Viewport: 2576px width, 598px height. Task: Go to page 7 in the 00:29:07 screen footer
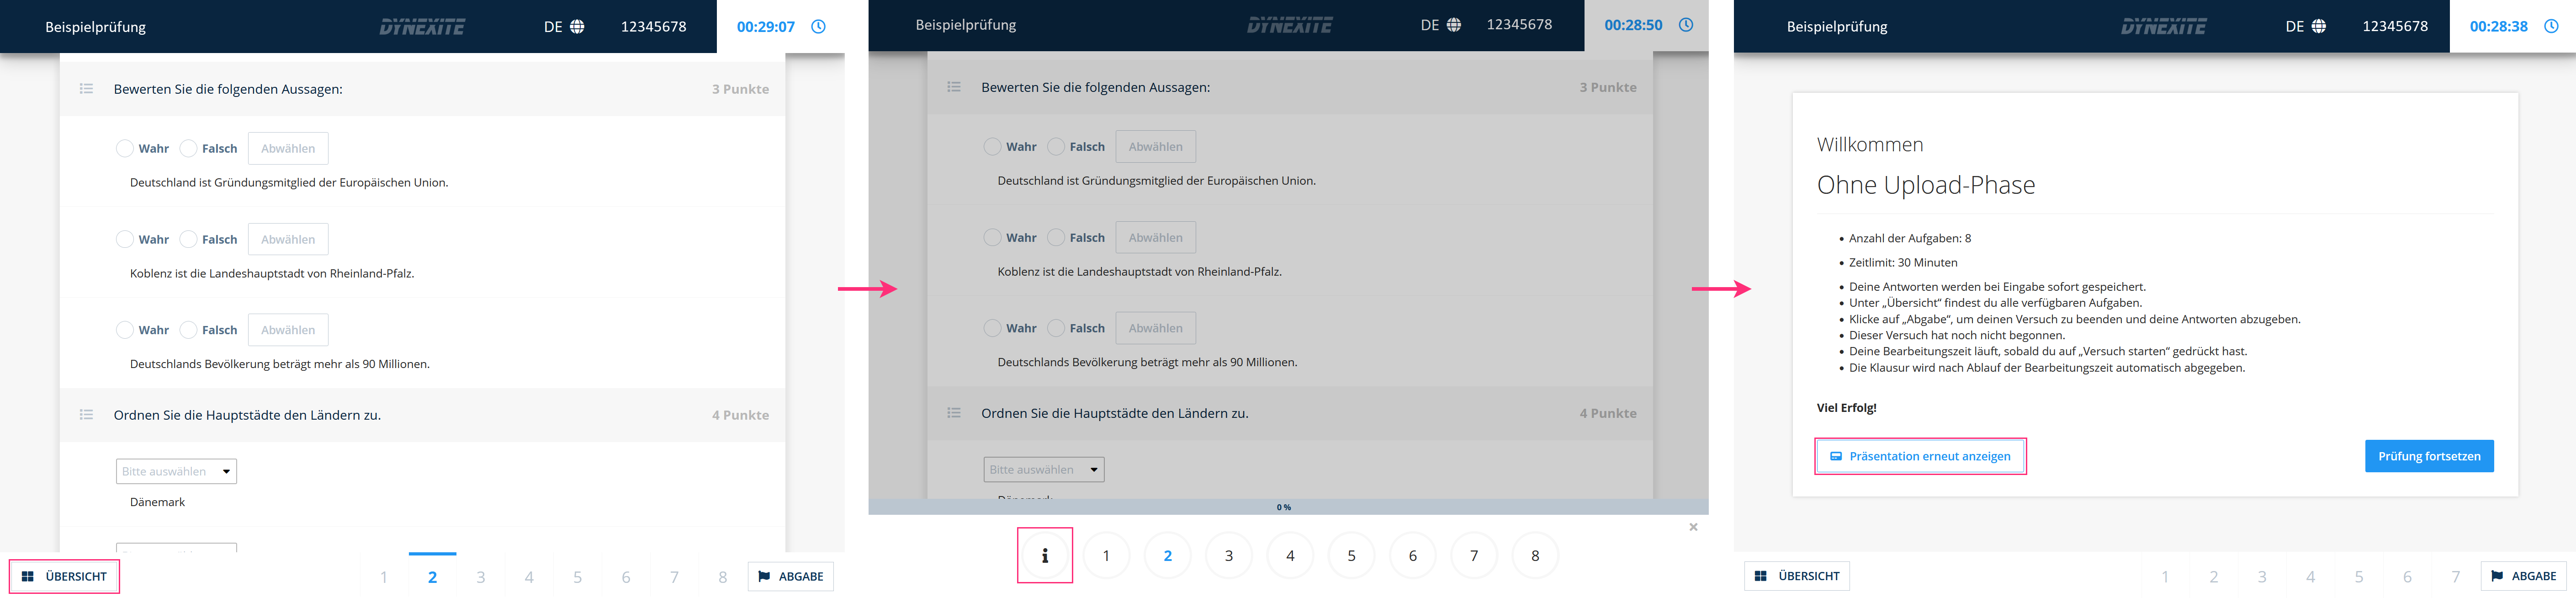click(674, 577)
